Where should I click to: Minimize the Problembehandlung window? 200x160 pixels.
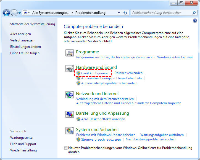(x=174, y=3)
